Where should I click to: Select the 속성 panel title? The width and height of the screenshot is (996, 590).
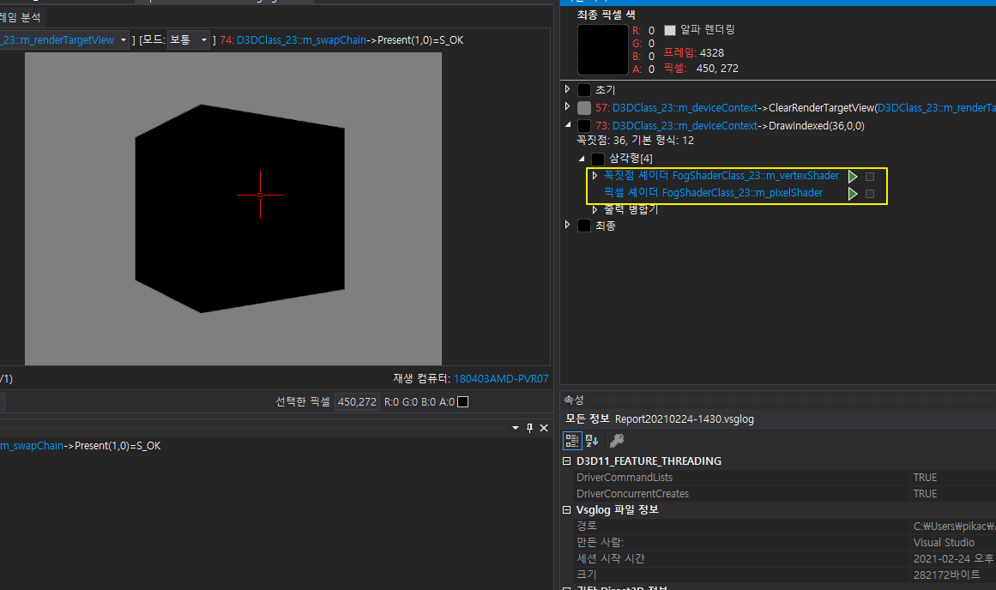(x=574, y=400)
